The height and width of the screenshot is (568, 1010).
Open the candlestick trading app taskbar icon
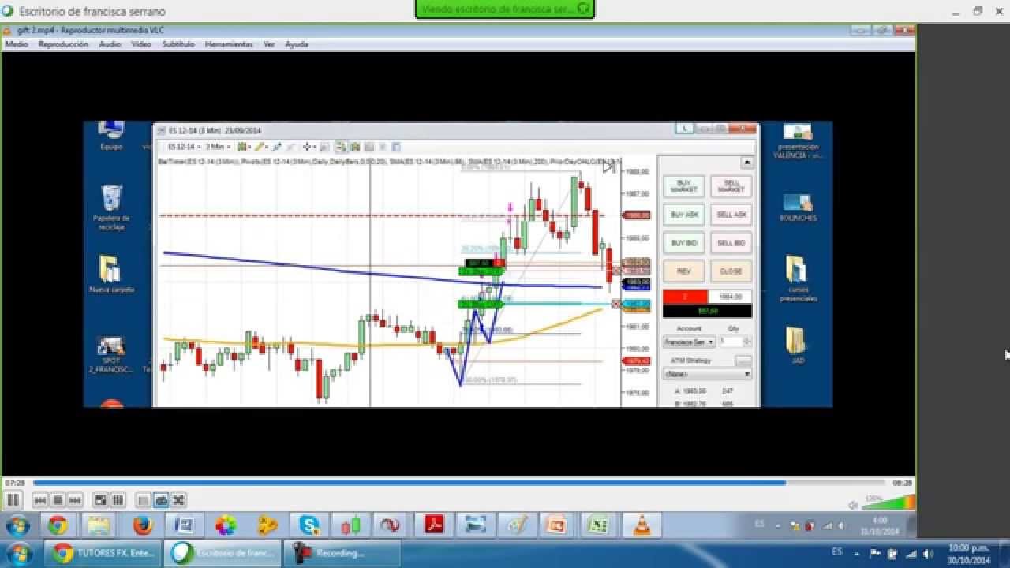coord(351,525)
